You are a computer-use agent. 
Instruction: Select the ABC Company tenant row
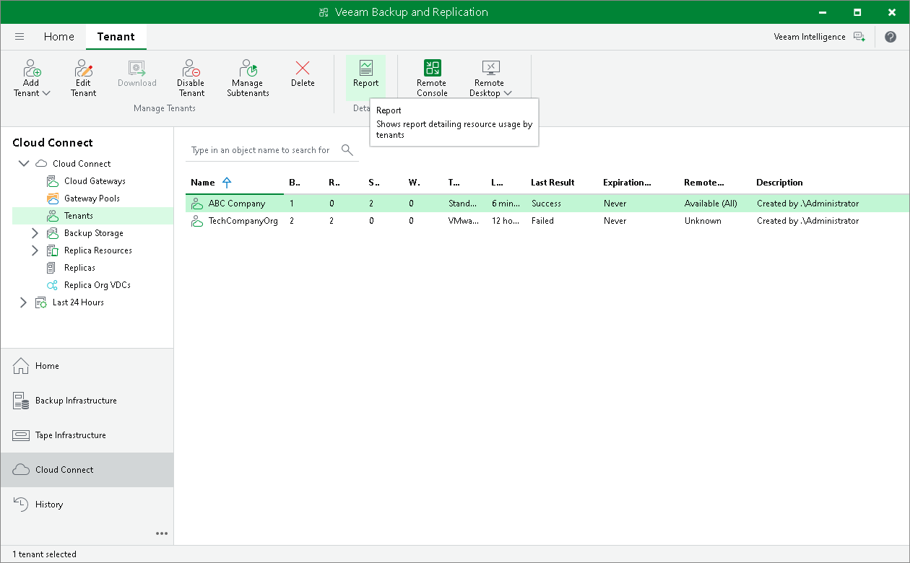(x=547, y=204)
